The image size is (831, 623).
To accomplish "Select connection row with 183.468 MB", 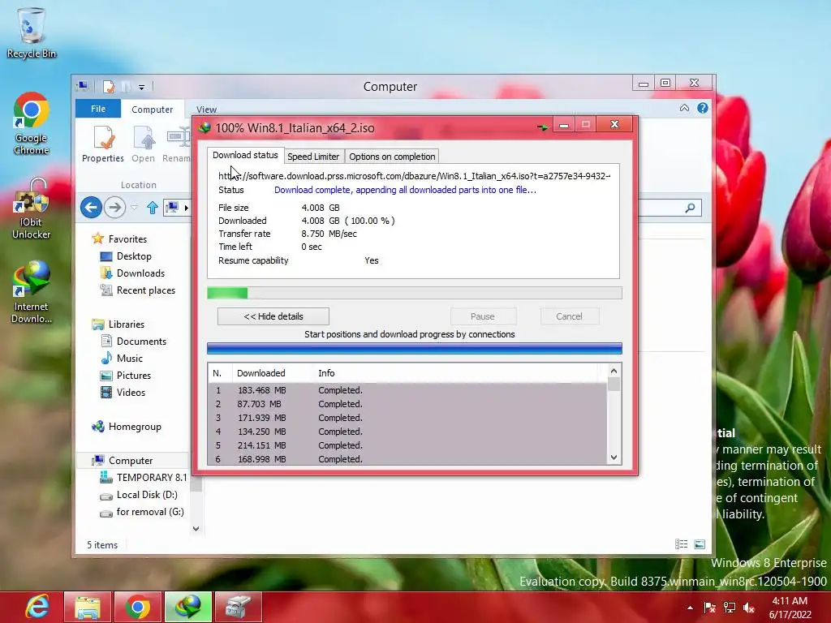I will [407, 390].
